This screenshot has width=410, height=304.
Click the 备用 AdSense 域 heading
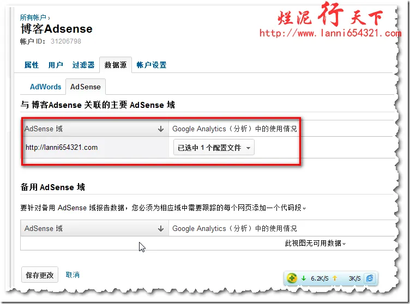(x=52, y=187)
